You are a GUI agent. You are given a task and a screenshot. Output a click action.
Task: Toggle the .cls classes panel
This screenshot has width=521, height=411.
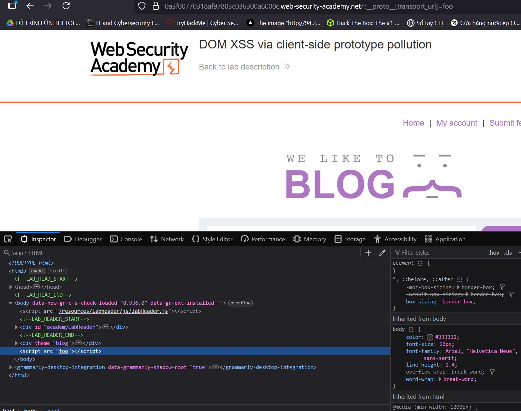(x=508, y=253)
